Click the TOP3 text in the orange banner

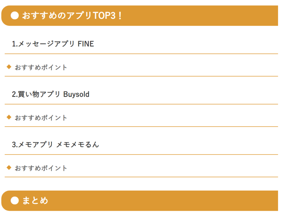104,16
